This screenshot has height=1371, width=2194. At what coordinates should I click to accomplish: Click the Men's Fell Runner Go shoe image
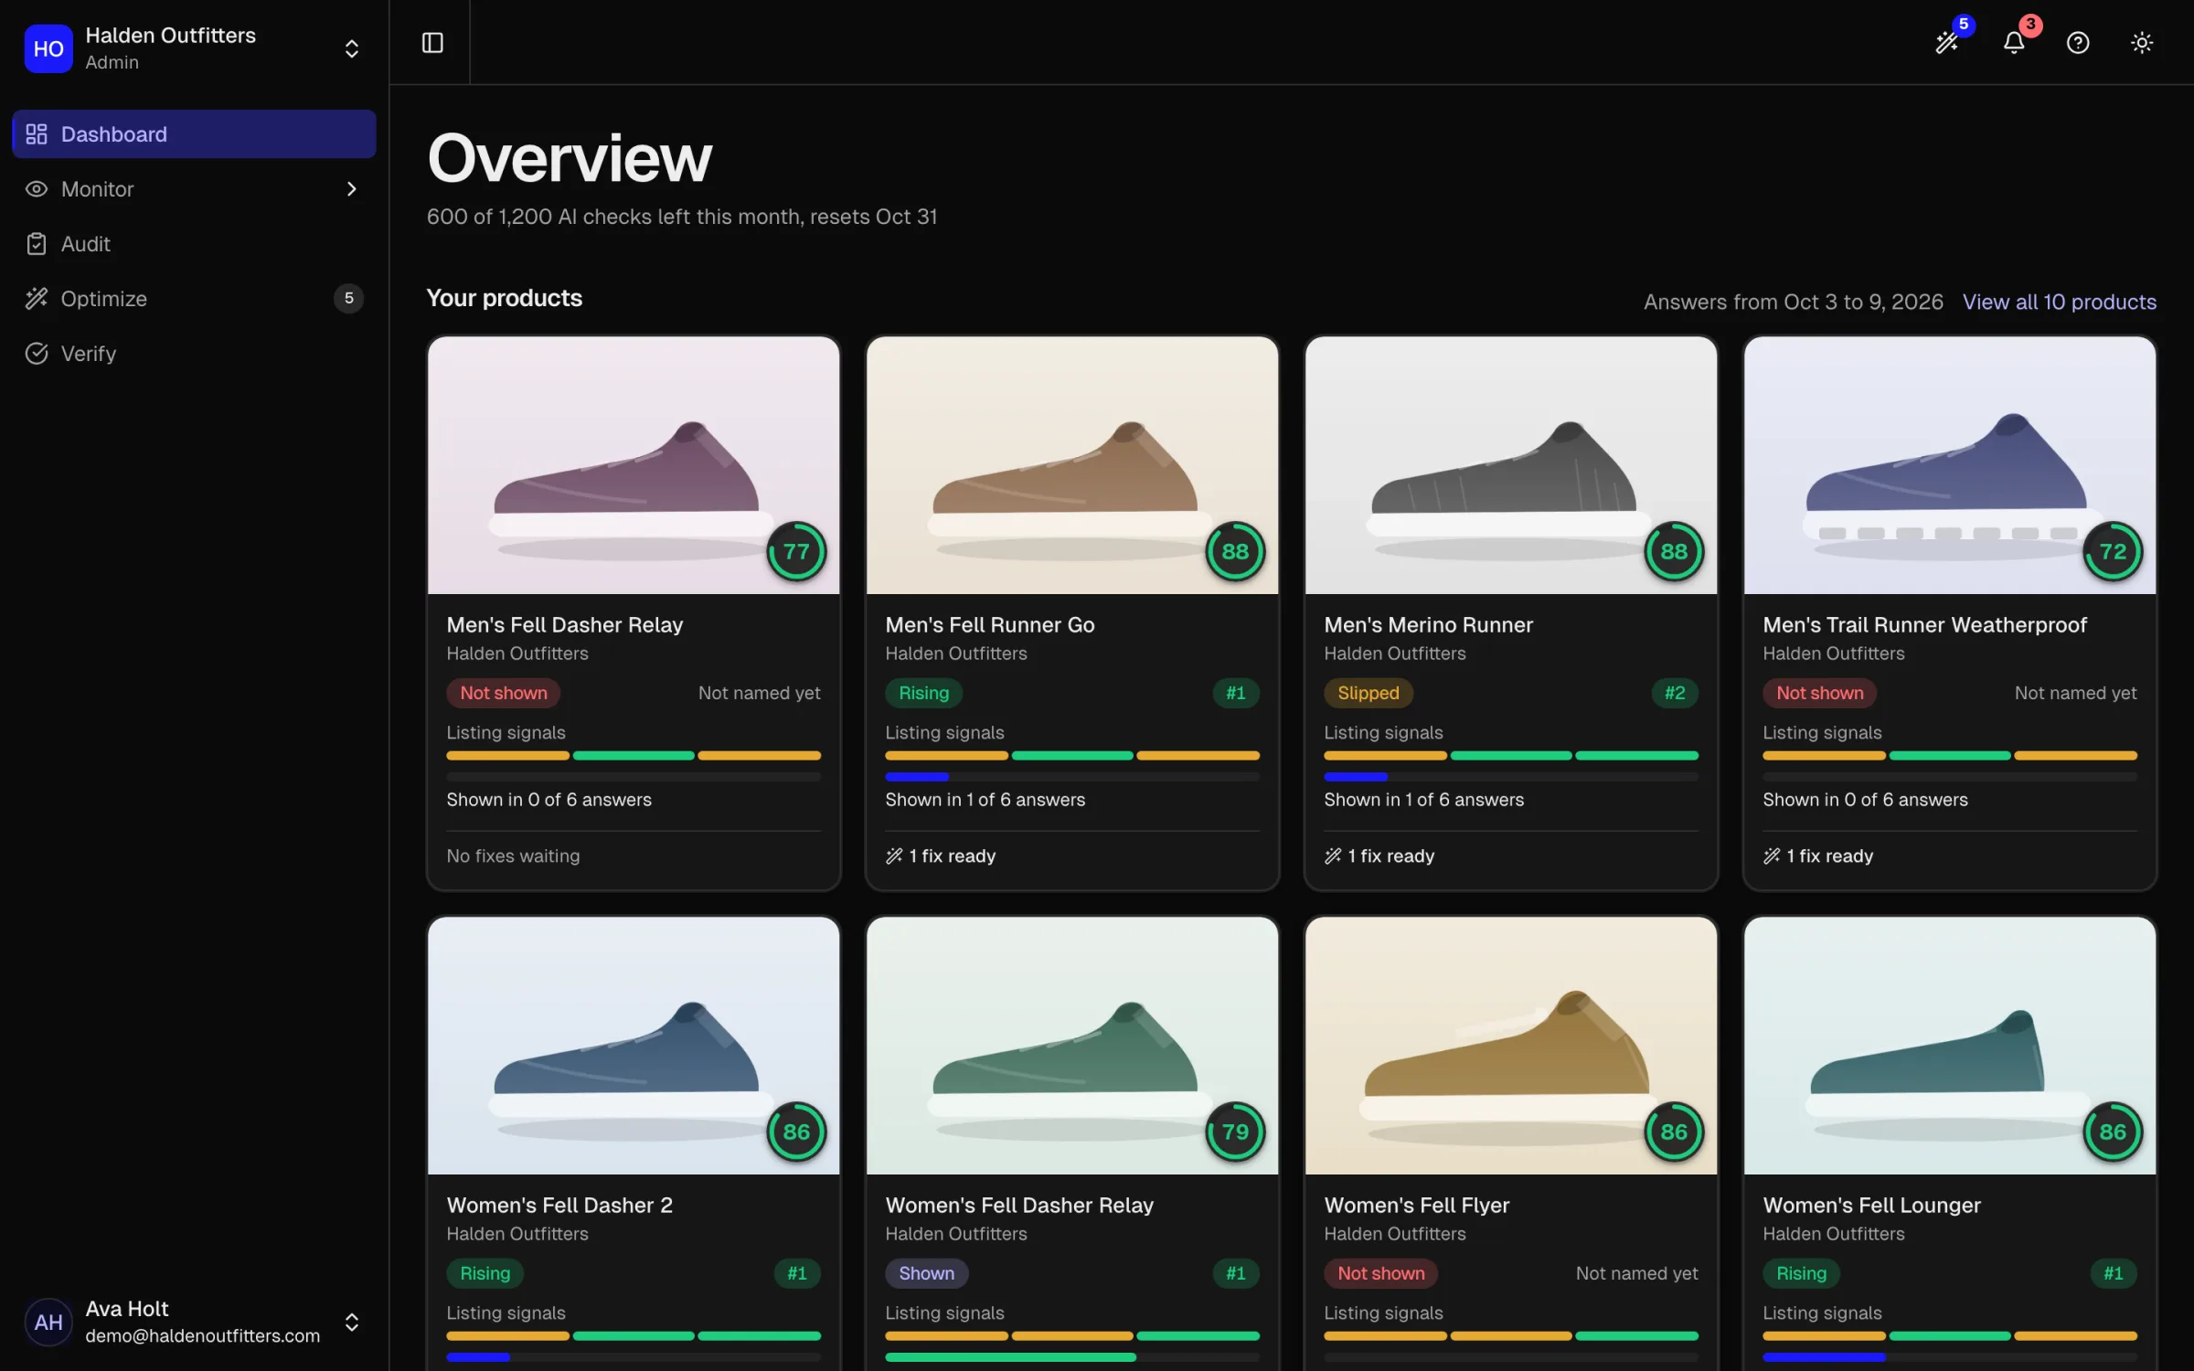[1072, 465]
